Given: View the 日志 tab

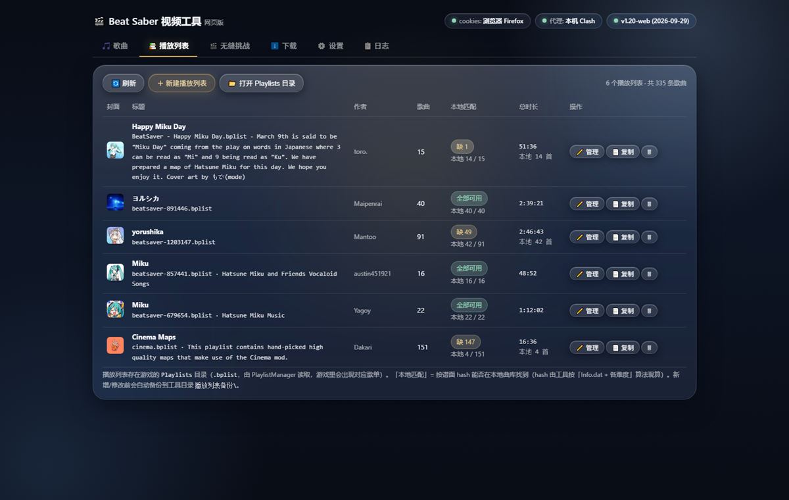Looking at the screenshot, I should point(376,46).
